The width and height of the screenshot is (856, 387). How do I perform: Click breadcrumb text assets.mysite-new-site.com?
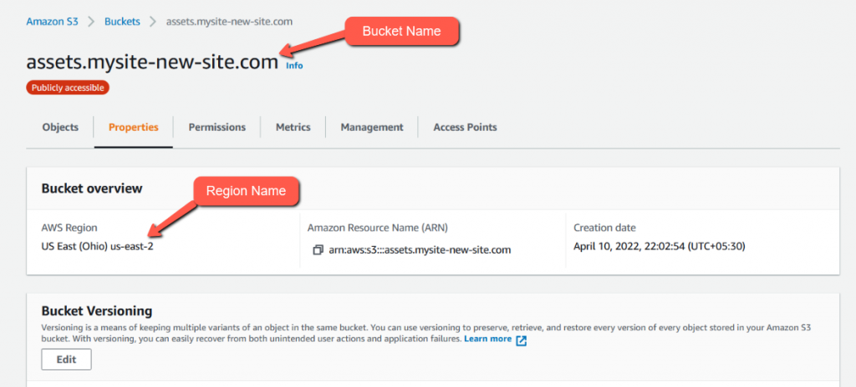tap(229, 22)
